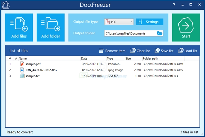The width and height of the screenshot is (205, 137).
Task: Click the 3 files in list status text
Action: coord(189,132)
